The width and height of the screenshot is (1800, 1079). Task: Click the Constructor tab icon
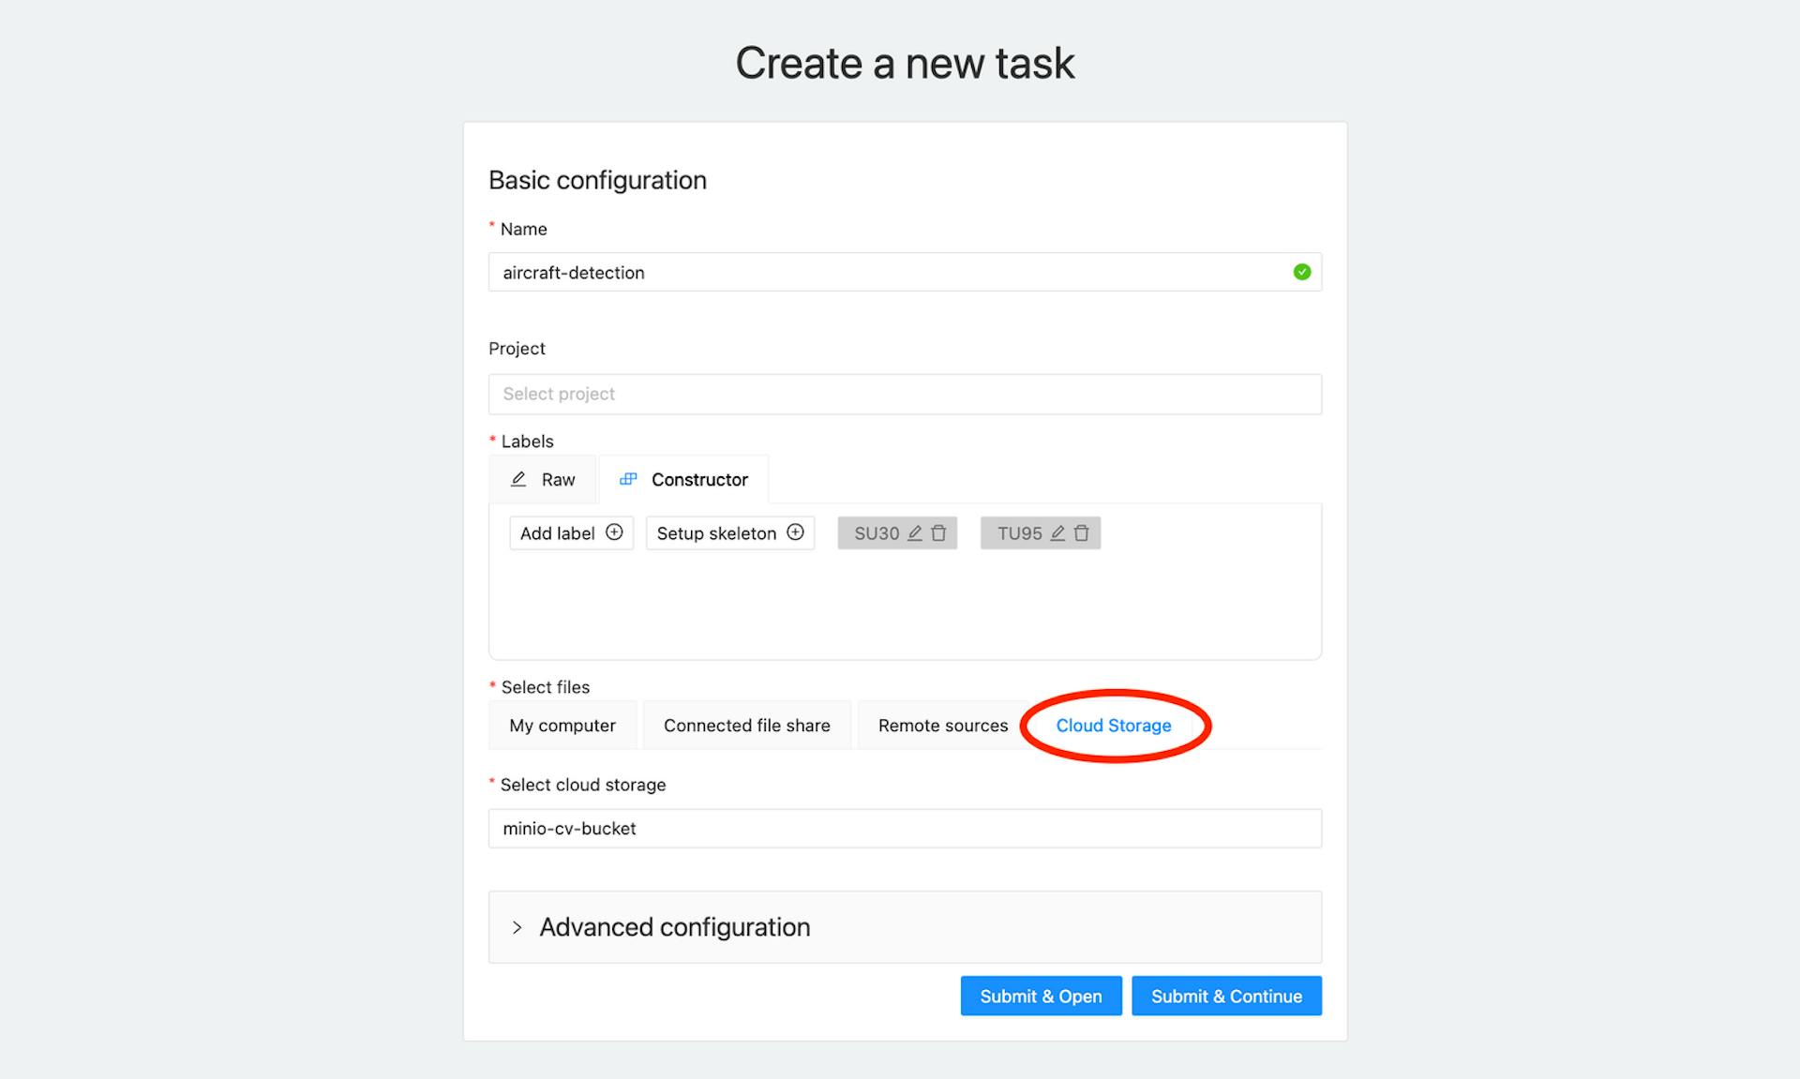(x=628, y=480)
